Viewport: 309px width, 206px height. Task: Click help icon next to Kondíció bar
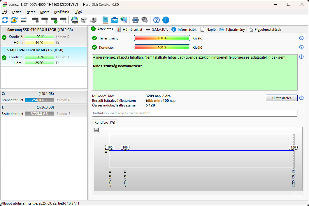[x=301, y=47]
